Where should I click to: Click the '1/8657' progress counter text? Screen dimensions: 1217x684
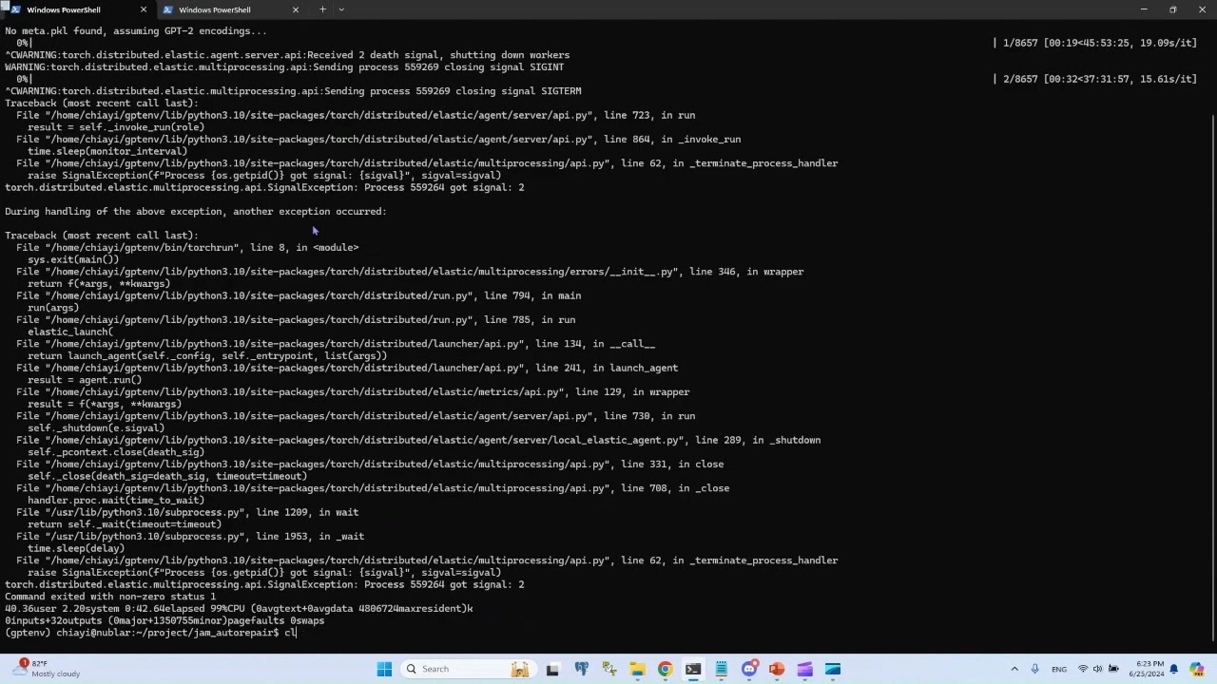coord(1020,43)
